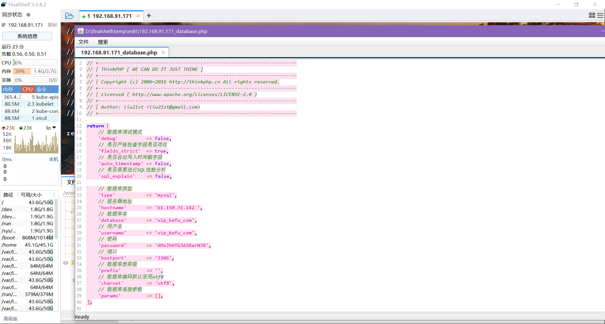Select the kube-apis process row

click(x=30, y=97)
